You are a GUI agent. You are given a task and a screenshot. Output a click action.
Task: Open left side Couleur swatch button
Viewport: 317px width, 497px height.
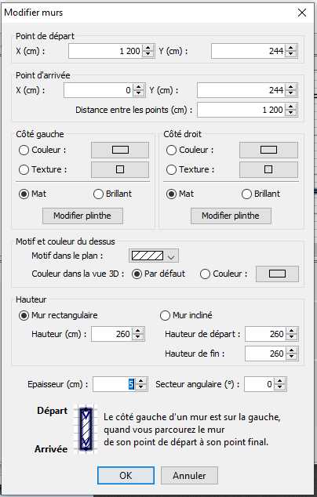click(120, 150)
